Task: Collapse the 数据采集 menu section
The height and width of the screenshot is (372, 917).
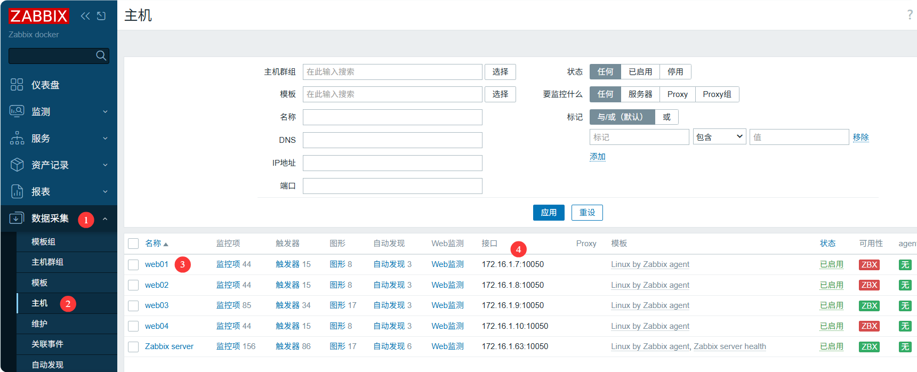Action: click(105, 219)
